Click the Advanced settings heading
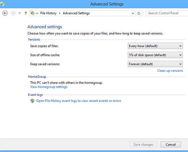The image size is (188, 152). pyautogui.click(x=45, y=27)
